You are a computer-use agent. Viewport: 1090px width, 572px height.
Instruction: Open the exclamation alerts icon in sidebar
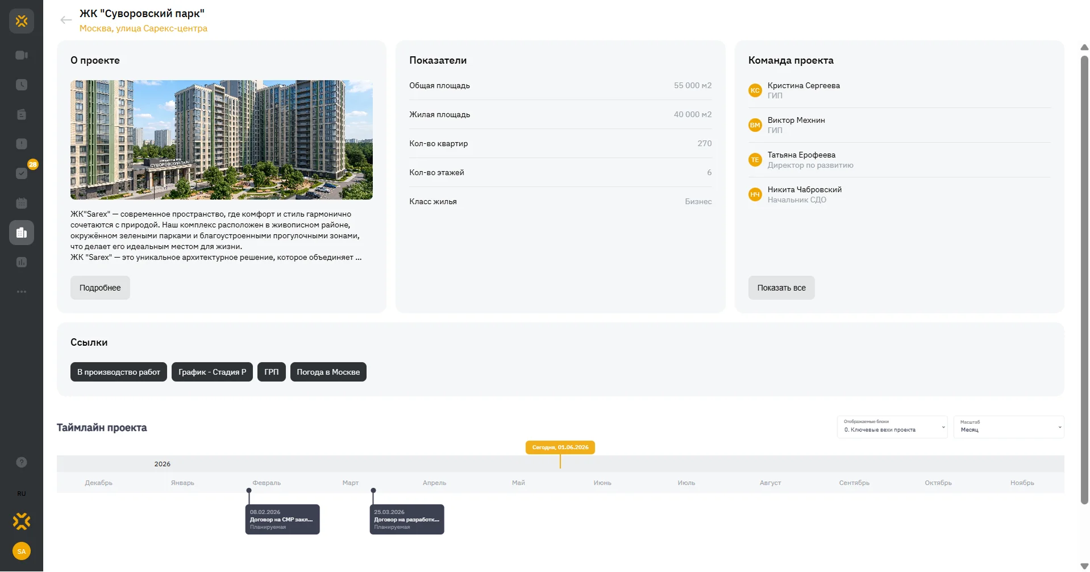(x=22, y=144)
